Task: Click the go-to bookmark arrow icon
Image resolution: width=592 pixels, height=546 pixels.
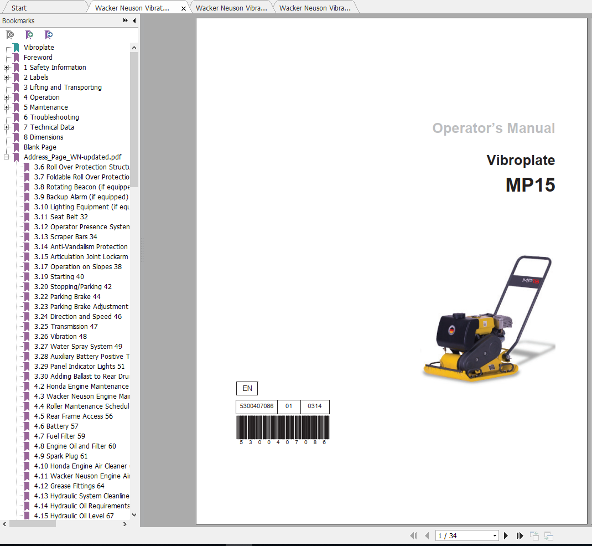Action: (49, 35)
